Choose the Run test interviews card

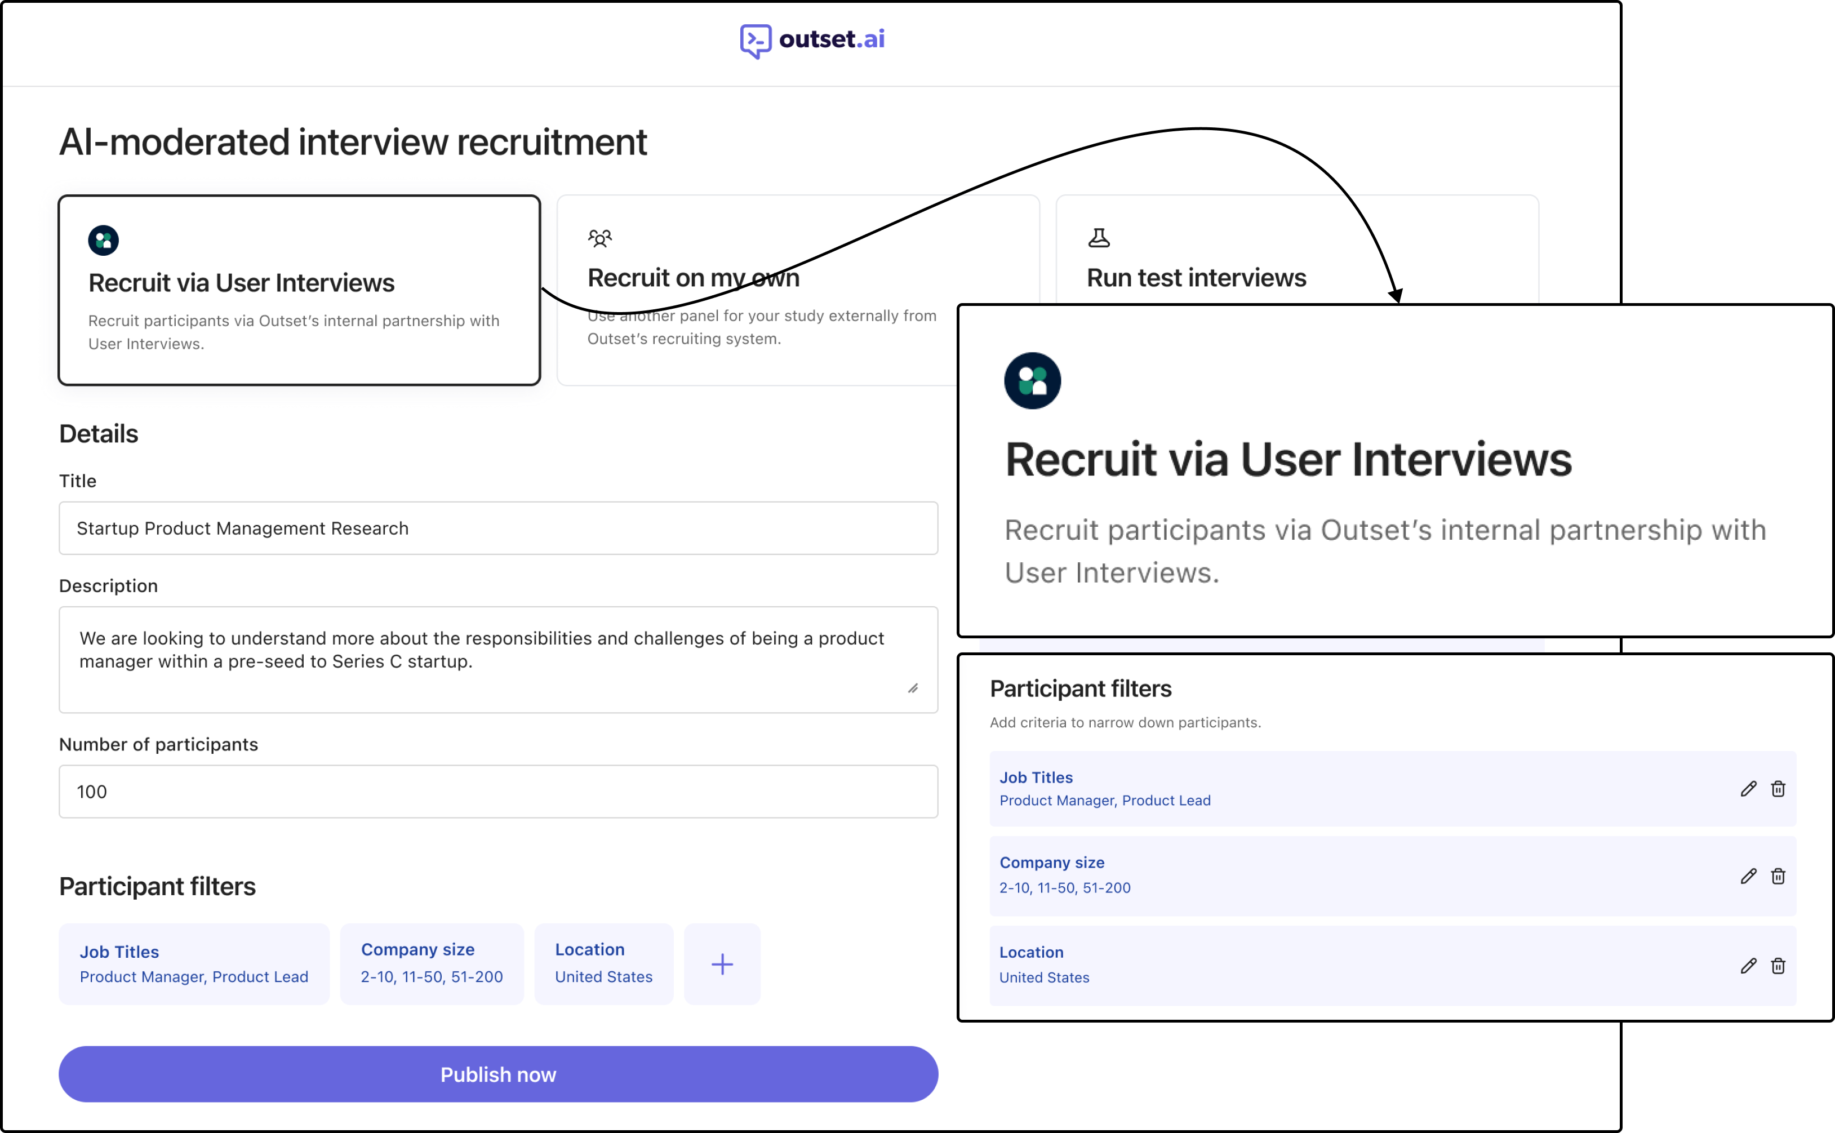[x=1297, y=250]
